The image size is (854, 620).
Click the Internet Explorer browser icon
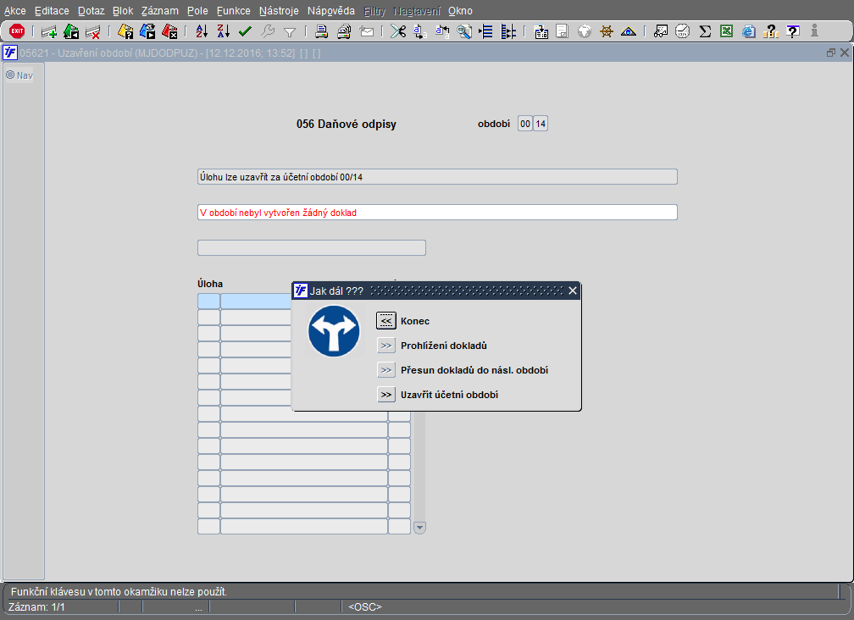pos(749,31)
